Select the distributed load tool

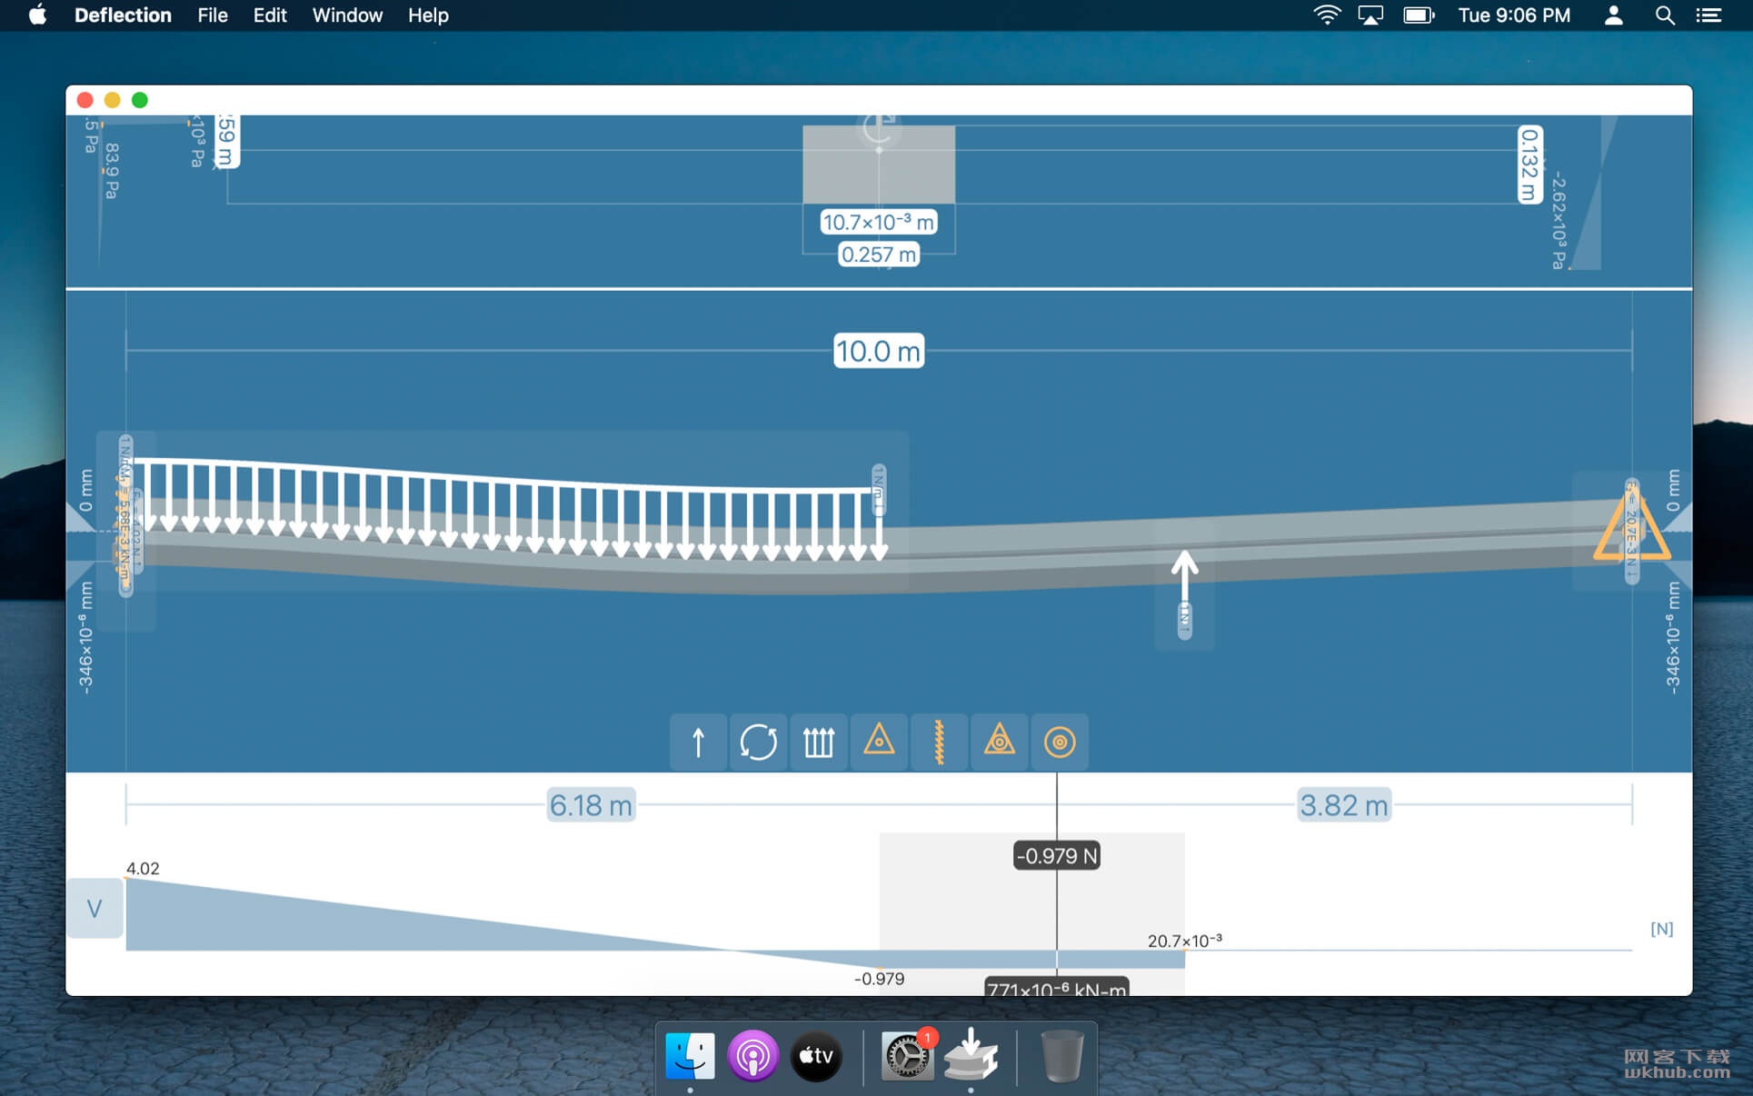[818, 742]
